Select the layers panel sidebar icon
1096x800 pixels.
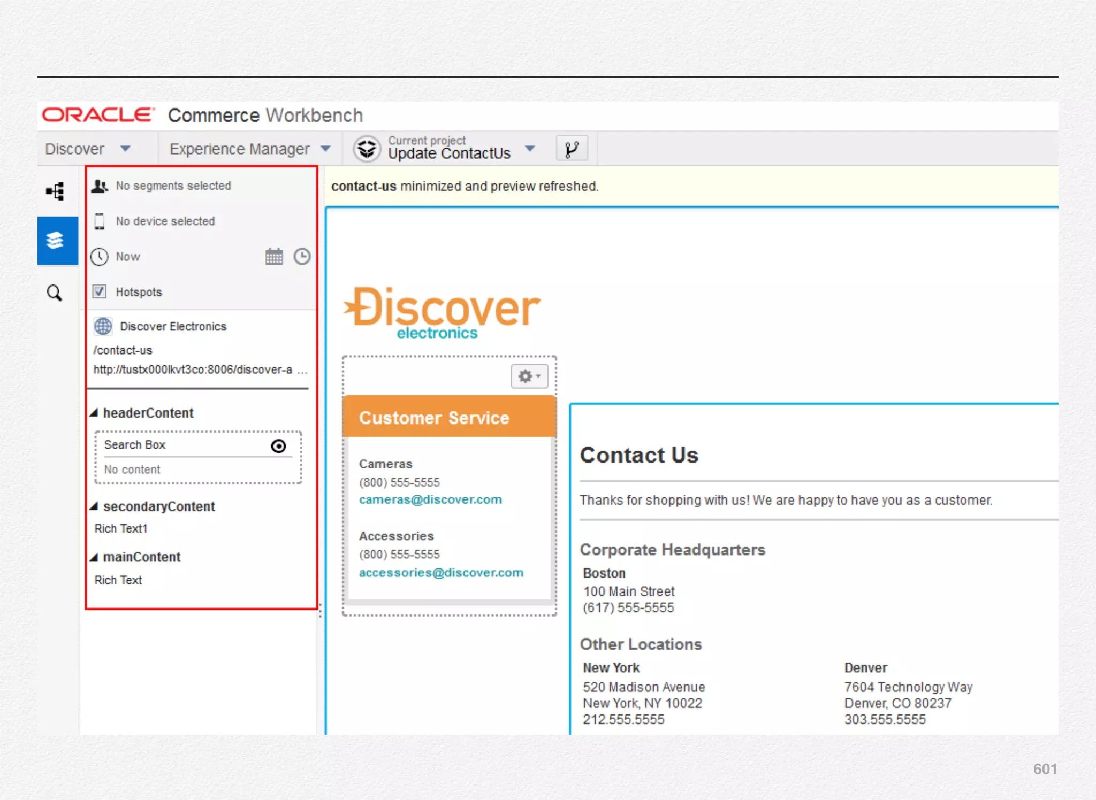pos(56,240)
